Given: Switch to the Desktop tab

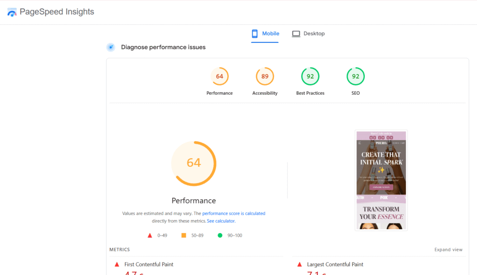Looking at the screenshot, I should click(x=308, y=33).
